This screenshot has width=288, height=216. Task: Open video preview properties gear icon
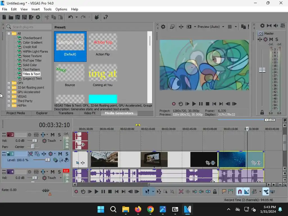click(x=163, y=27)
